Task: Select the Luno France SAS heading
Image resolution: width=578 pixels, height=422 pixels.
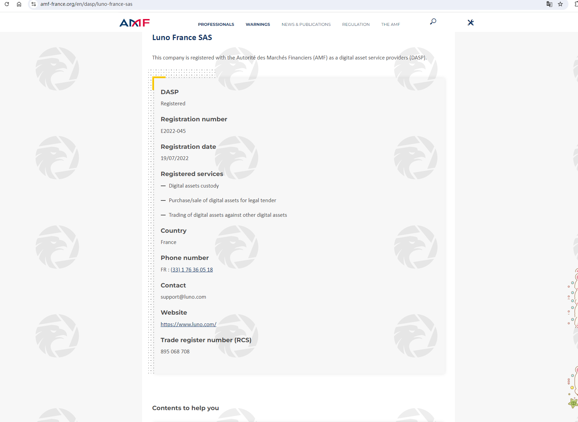Action: (x=182, y=37)
